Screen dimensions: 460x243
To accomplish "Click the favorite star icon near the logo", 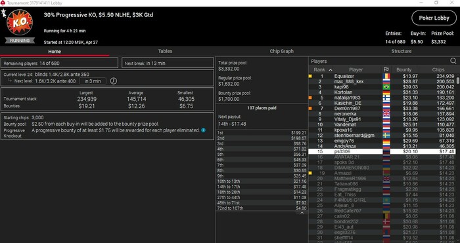I will point(3,12).
